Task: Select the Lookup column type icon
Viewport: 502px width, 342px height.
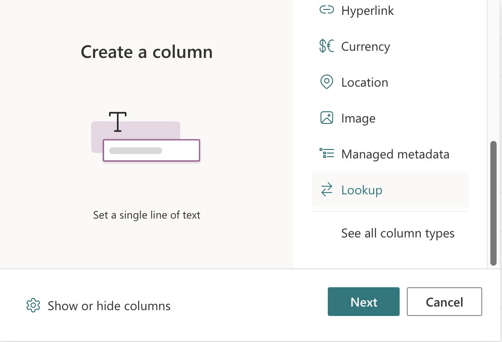Action: (326, 189)
